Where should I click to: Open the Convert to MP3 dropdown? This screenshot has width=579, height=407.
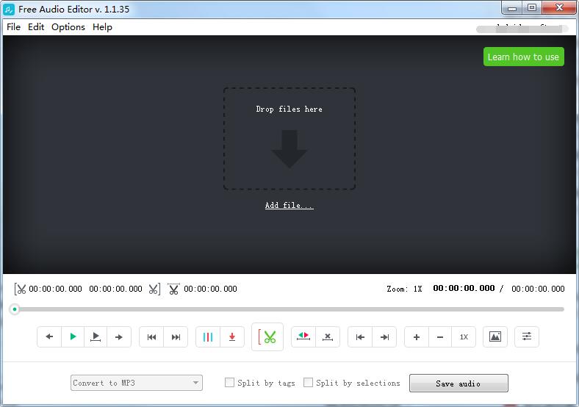(137, 383)
